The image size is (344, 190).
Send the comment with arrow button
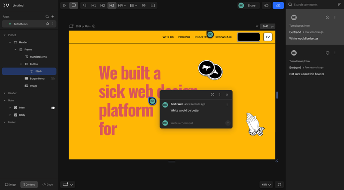click(x=228, y=123)
